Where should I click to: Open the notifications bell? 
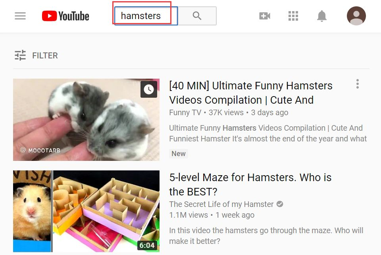[x=322, y=16]
